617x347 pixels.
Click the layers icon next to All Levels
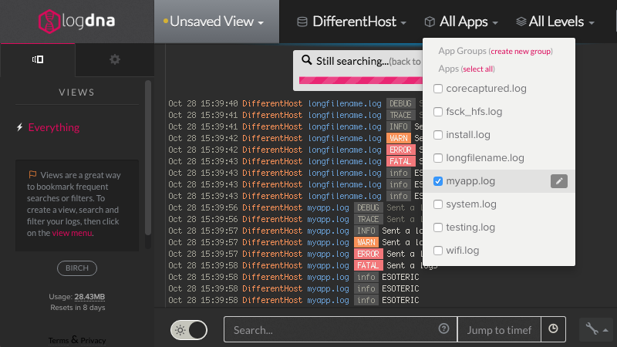521,22
